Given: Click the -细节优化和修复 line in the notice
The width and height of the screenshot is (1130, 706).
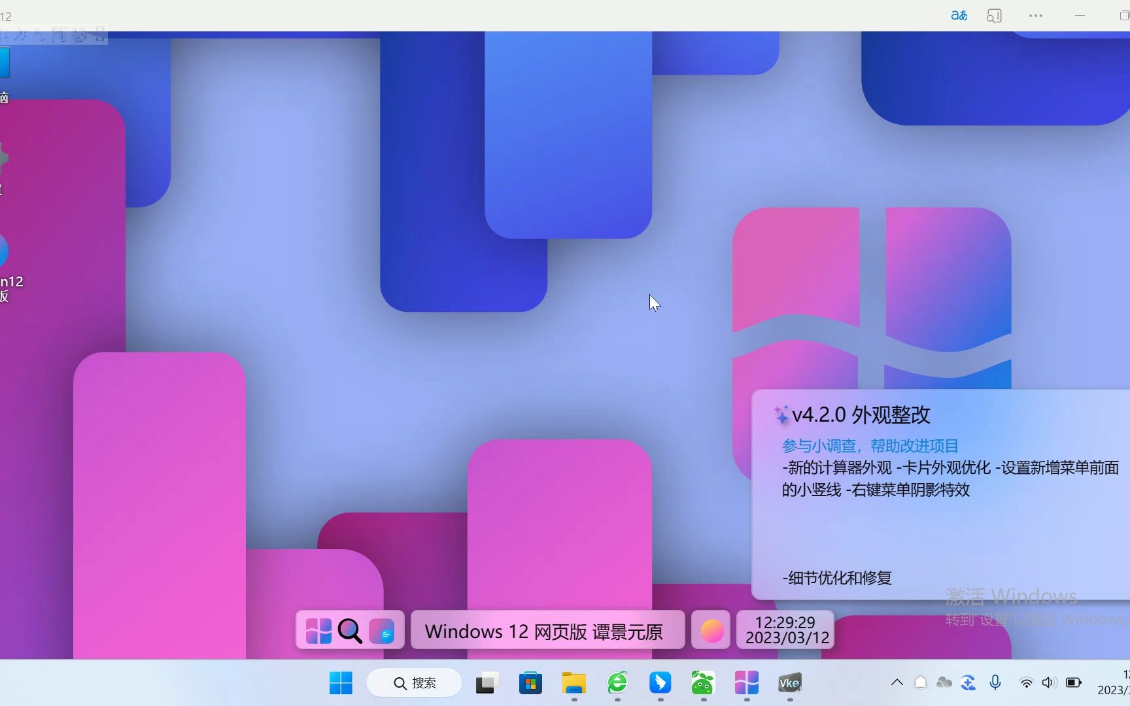Looking at the screenshot, I should click(x=837, y=578).
